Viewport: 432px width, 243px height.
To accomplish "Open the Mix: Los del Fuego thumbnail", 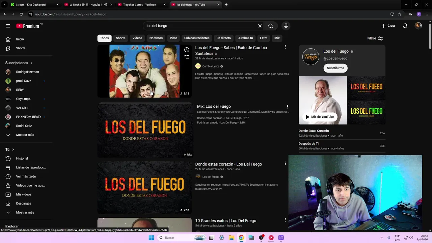I will [x=145, y=130].
